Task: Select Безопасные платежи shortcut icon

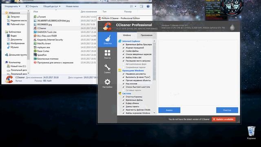Action: tap(35, 59)
